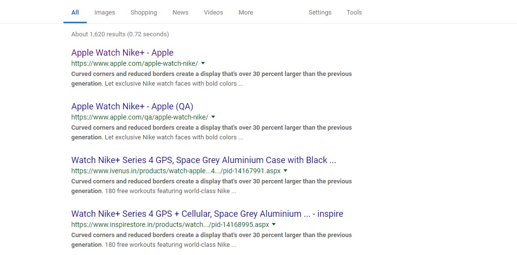Open the dropdown arrow next to apple.com/apple-watch-nike/ URL
This screenshot has width=517, height=255.
[203, 63]
